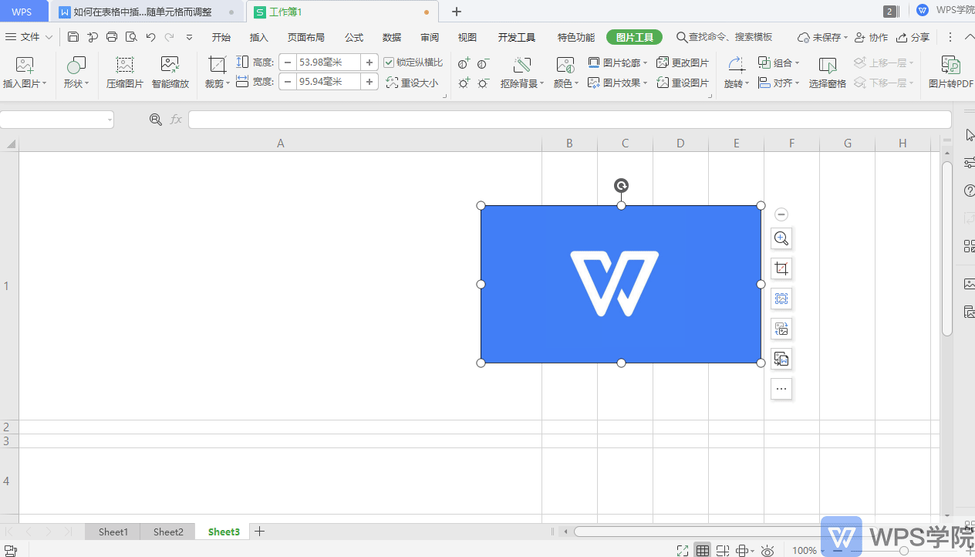This screenshot has height=557, width=975.
Task: Open the Insert Picture (插入图片) tool
Action: coord(25,74)
